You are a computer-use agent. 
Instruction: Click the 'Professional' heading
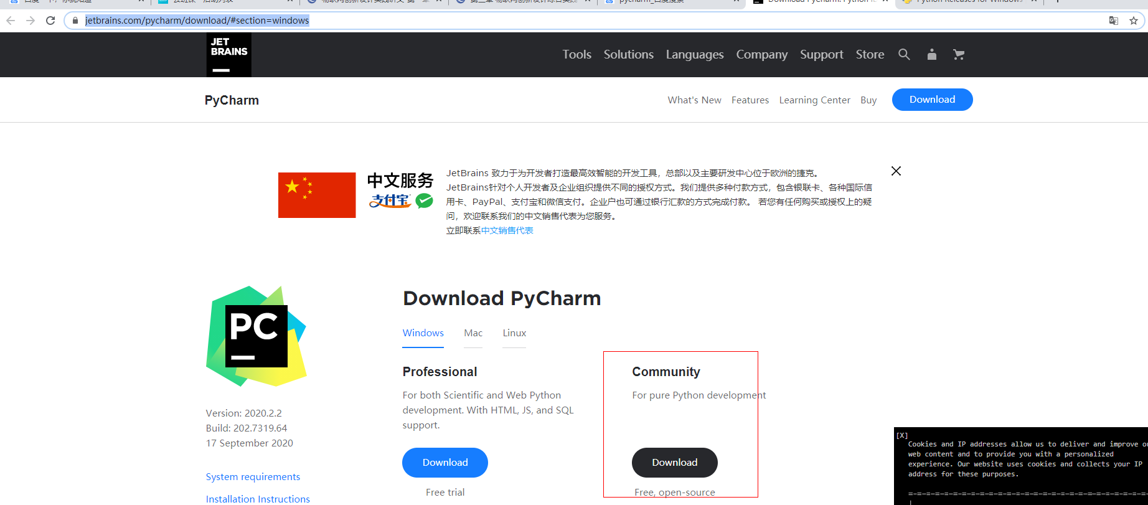[440, 372]
